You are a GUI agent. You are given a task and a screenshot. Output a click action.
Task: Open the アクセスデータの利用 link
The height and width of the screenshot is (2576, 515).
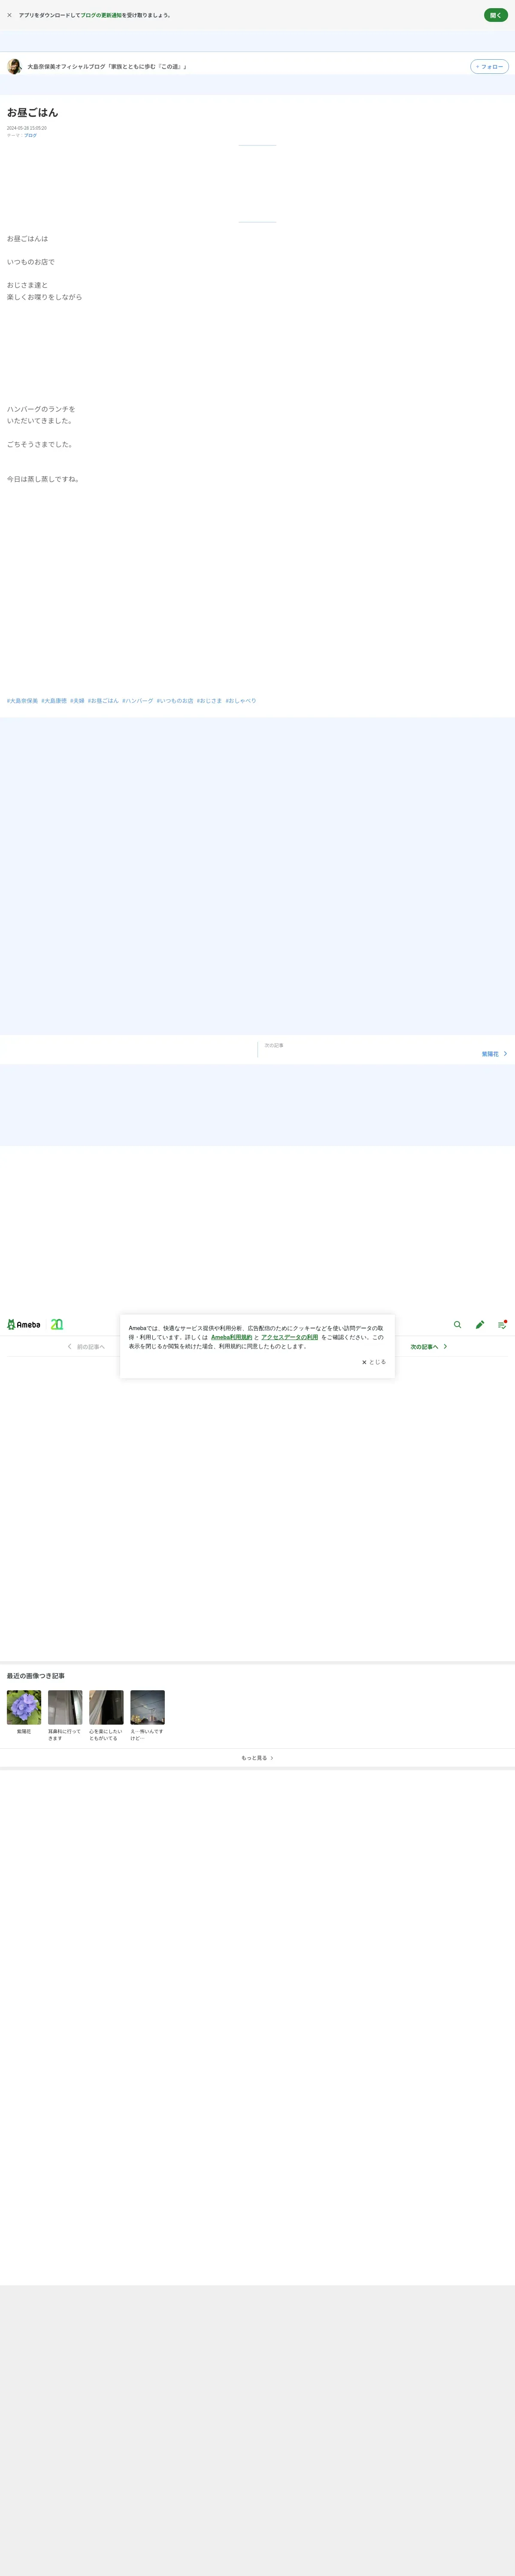pos(290,1337)
